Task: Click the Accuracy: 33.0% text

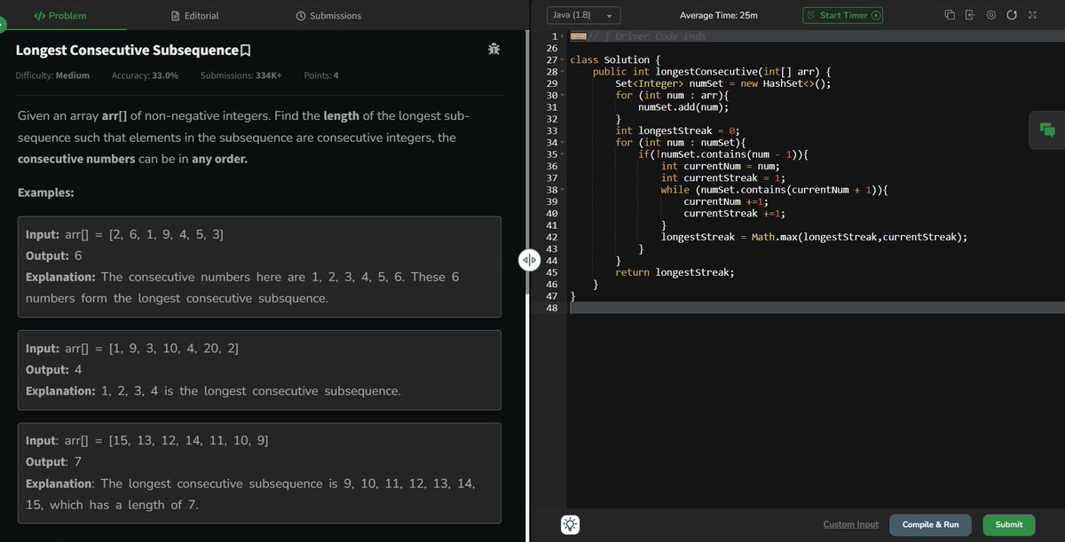Action: [145, 75]
